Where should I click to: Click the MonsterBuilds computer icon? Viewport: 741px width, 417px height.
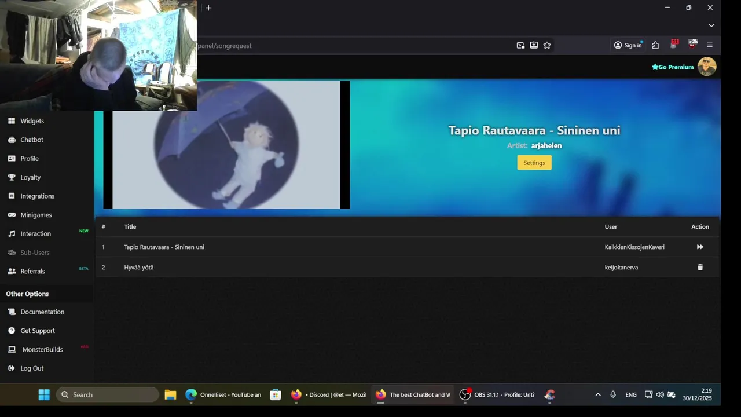click(12, 349)
